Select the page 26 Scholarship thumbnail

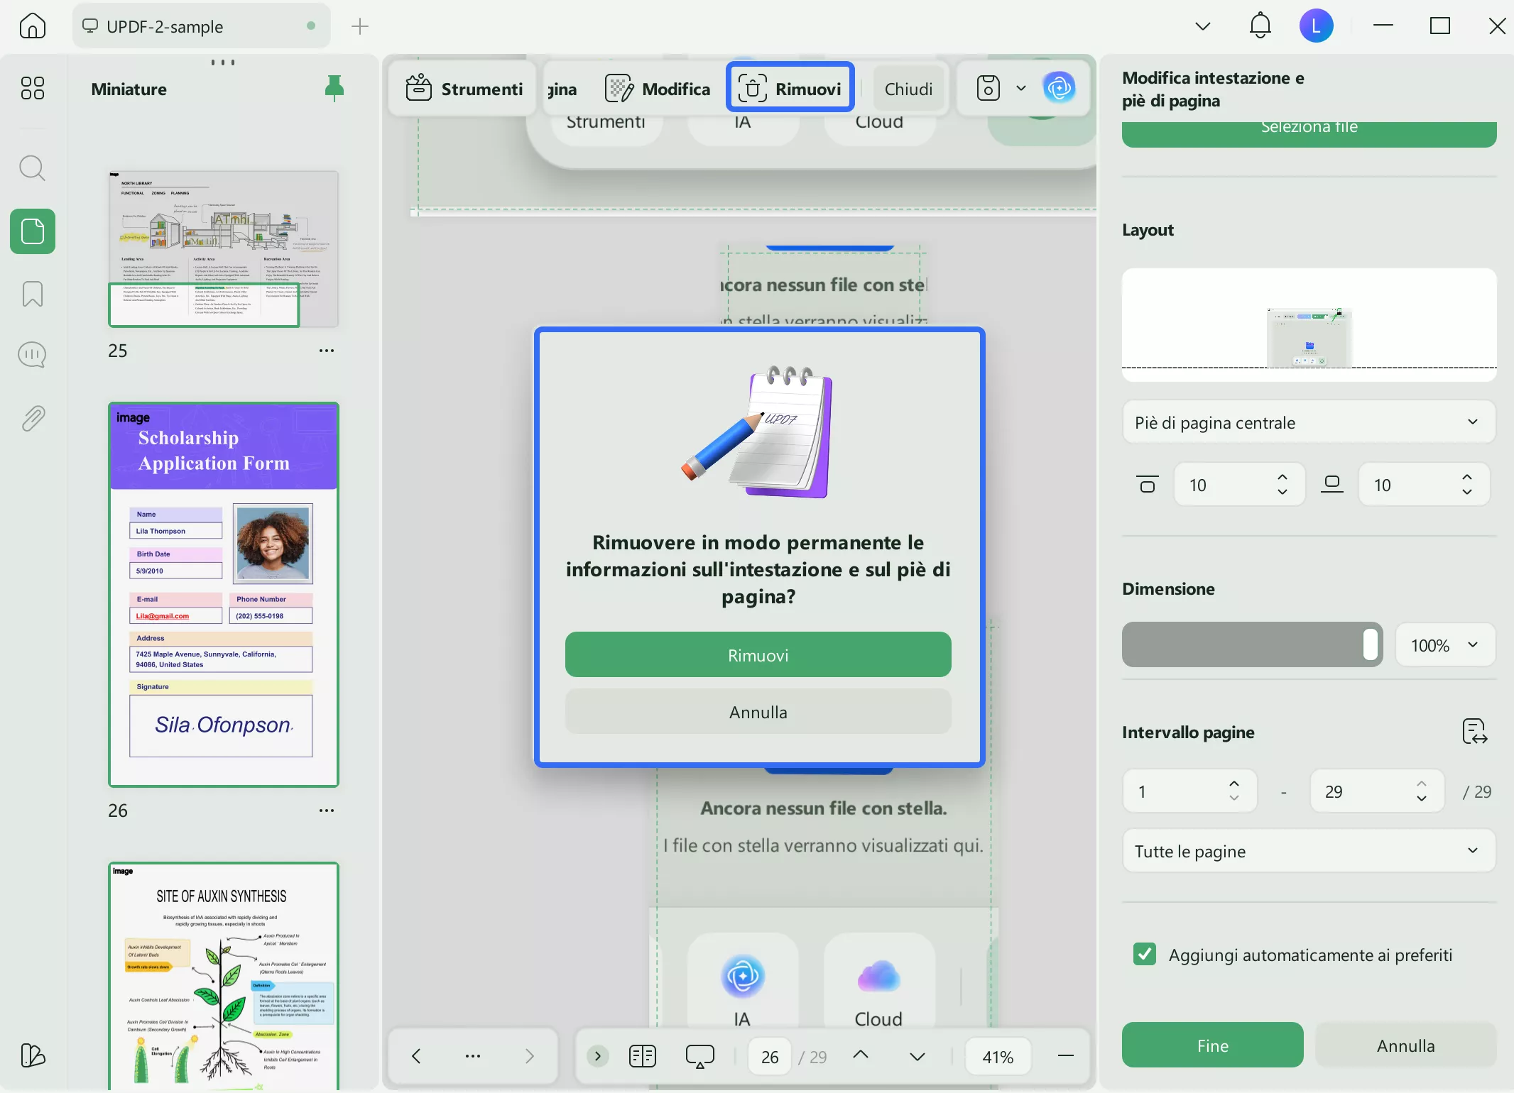coord(223,594)
